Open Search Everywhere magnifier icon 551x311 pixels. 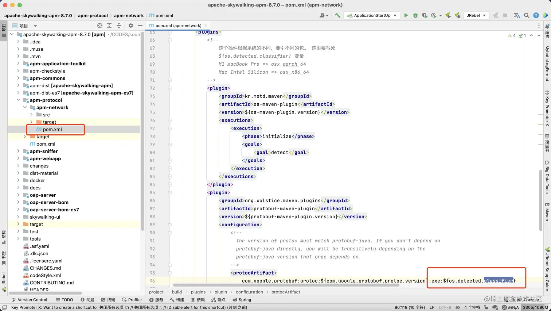527,15
